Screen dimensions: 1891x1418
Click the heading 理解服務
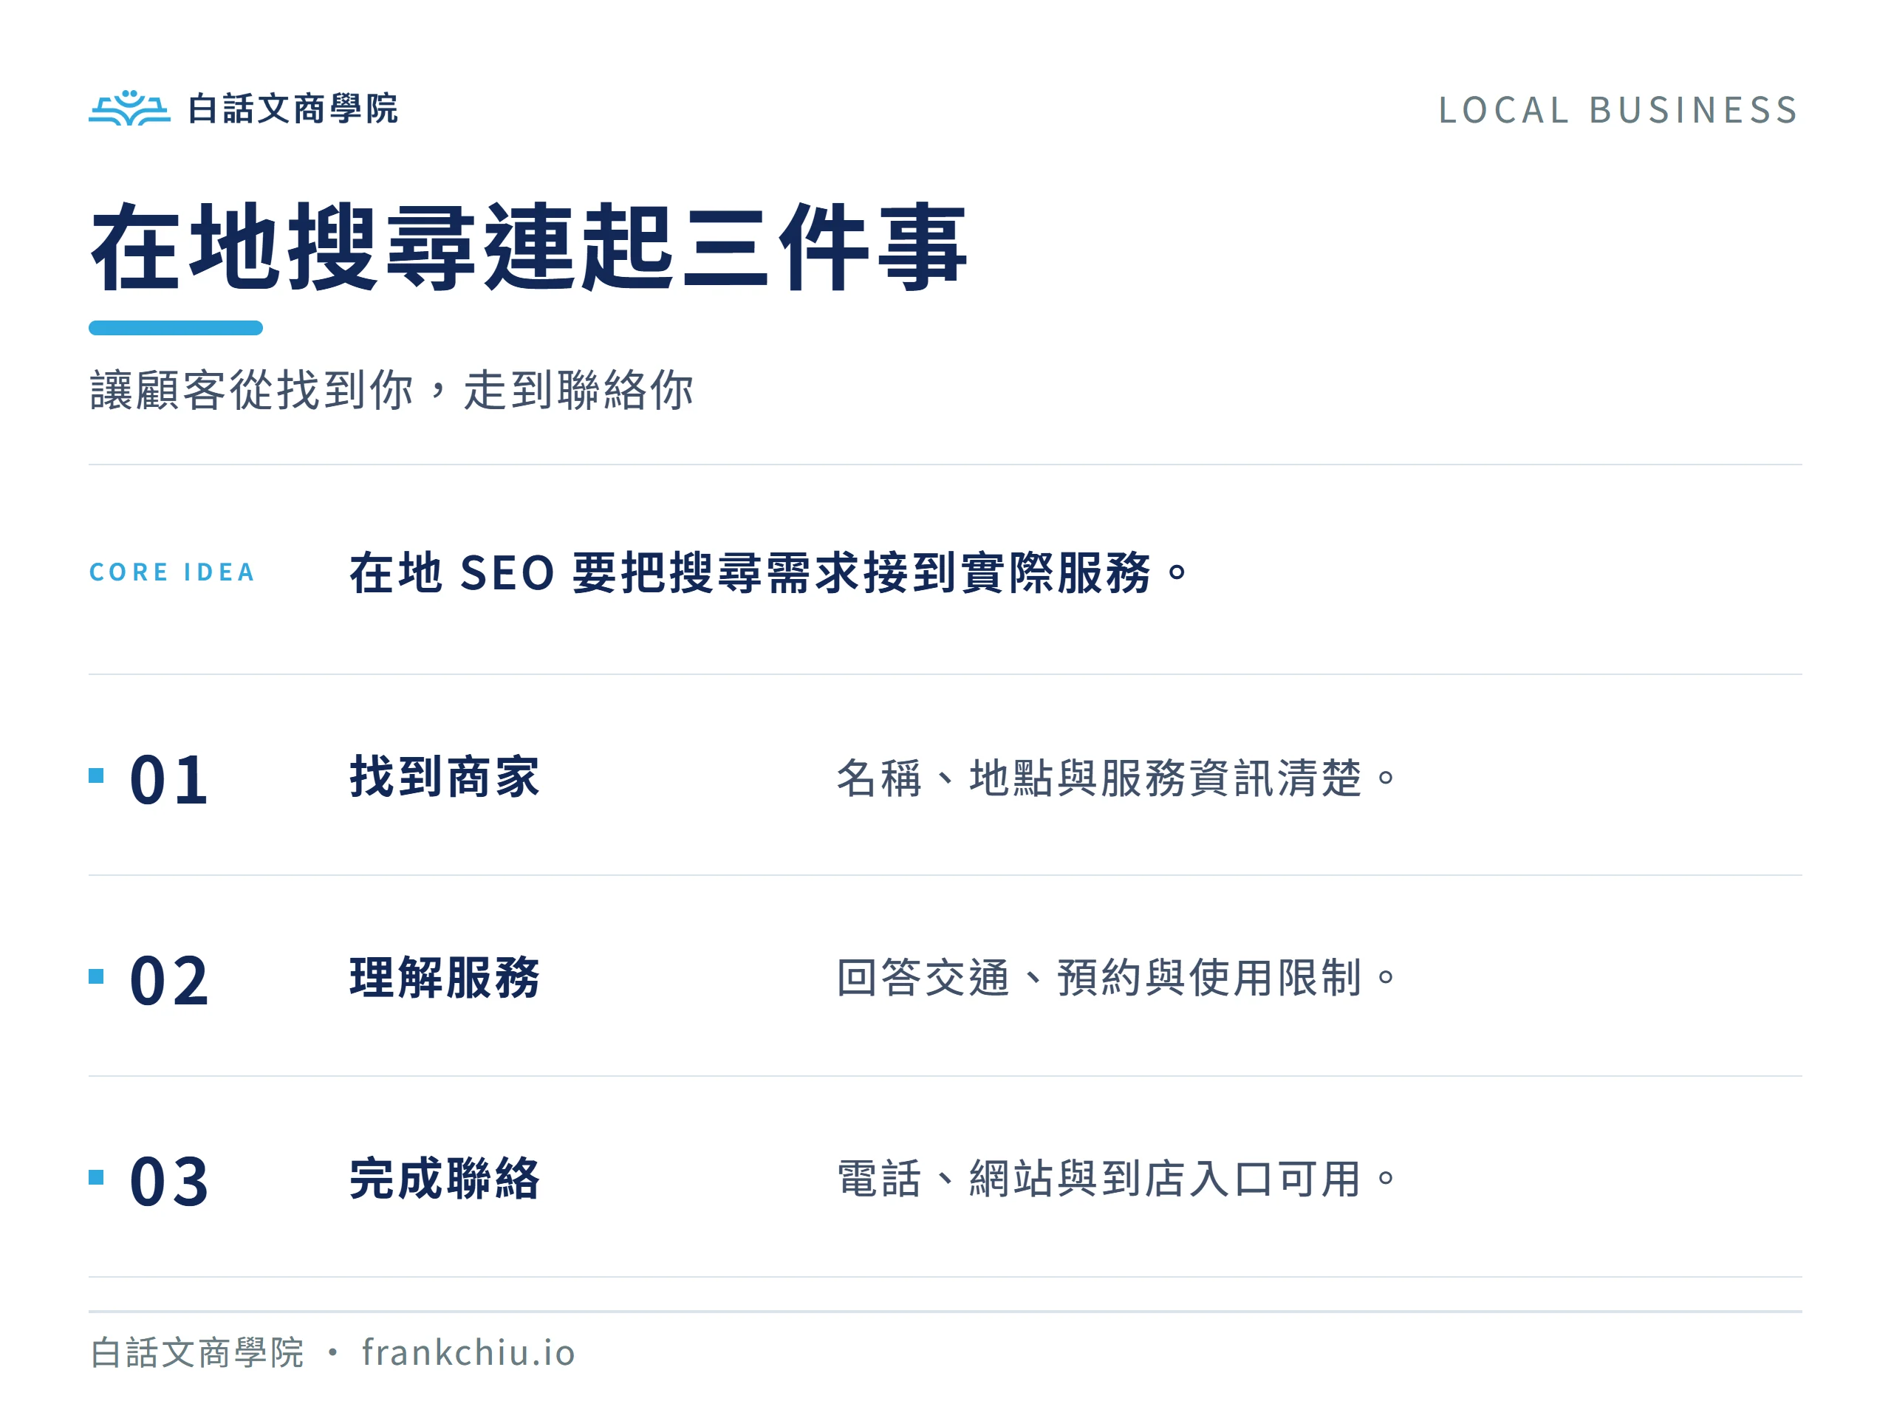(x=445, y=977)
